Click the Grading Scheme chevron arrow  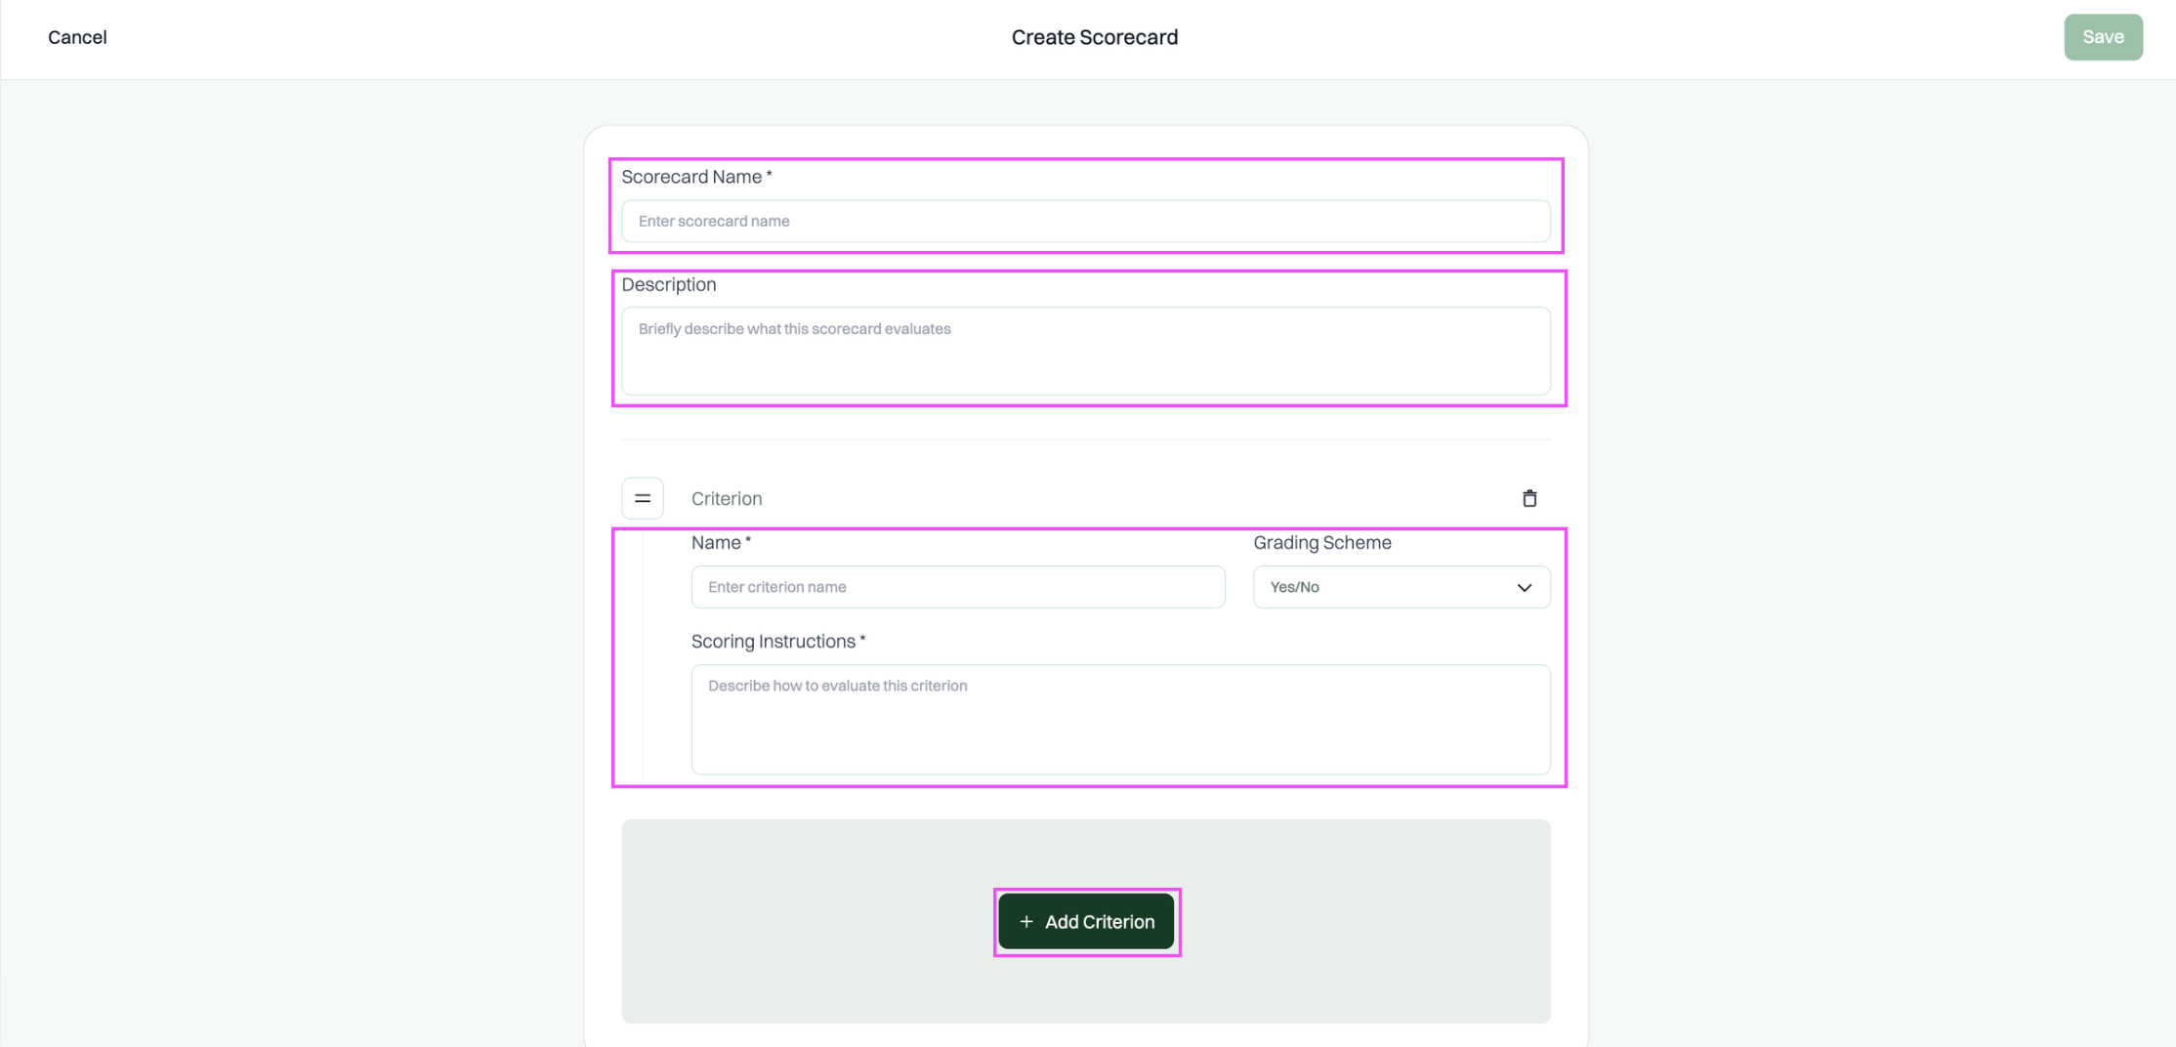click(x=1524, y=587)
